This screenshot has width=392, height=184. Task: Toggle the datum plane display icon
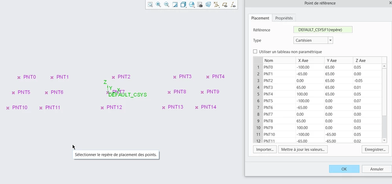tap(225, 4)
